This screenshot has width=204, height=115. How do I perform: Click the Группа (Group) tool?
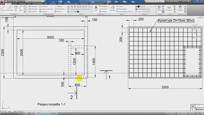[159, 8]
